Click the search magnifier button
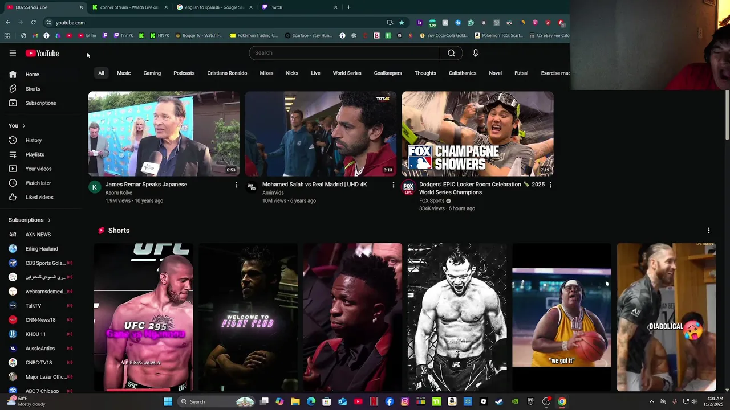Viewport: 730px width, 410px height. point(451,53)
